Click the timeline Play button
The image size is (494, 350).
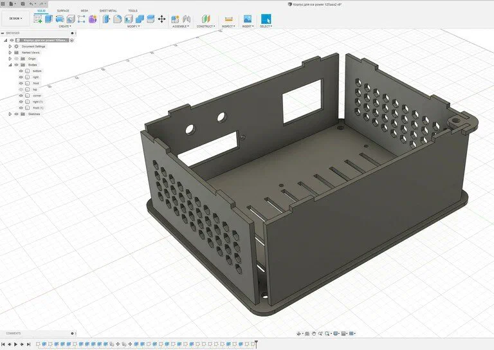(x=15, y=344)
